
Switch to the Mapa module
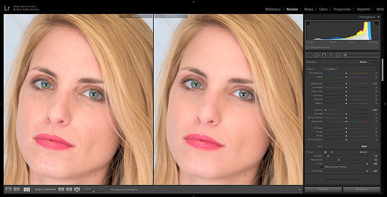pyautogui.click(x=308, y=9)
